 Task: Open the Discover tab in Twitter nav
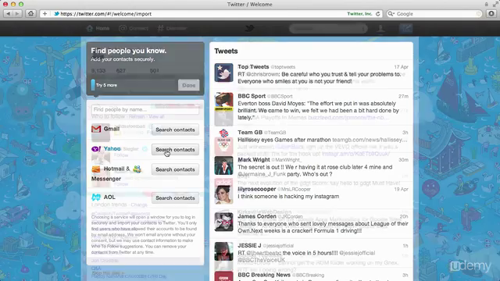(x=172, y=28)
